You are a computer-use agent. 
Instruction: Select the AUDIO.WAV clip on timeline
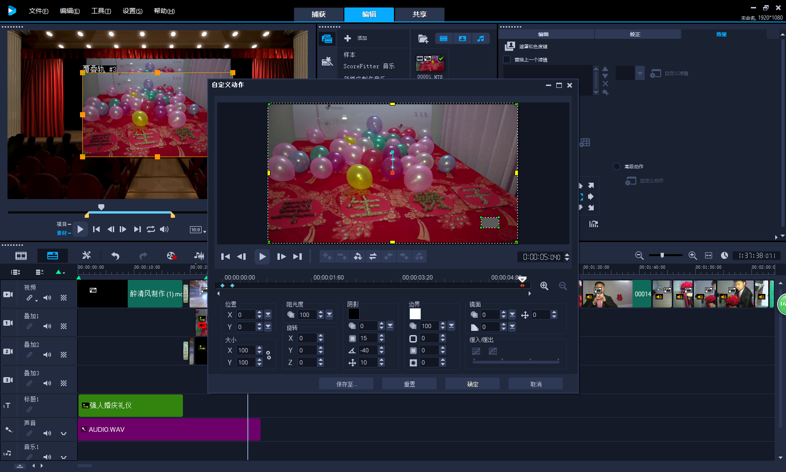[169, 429]
